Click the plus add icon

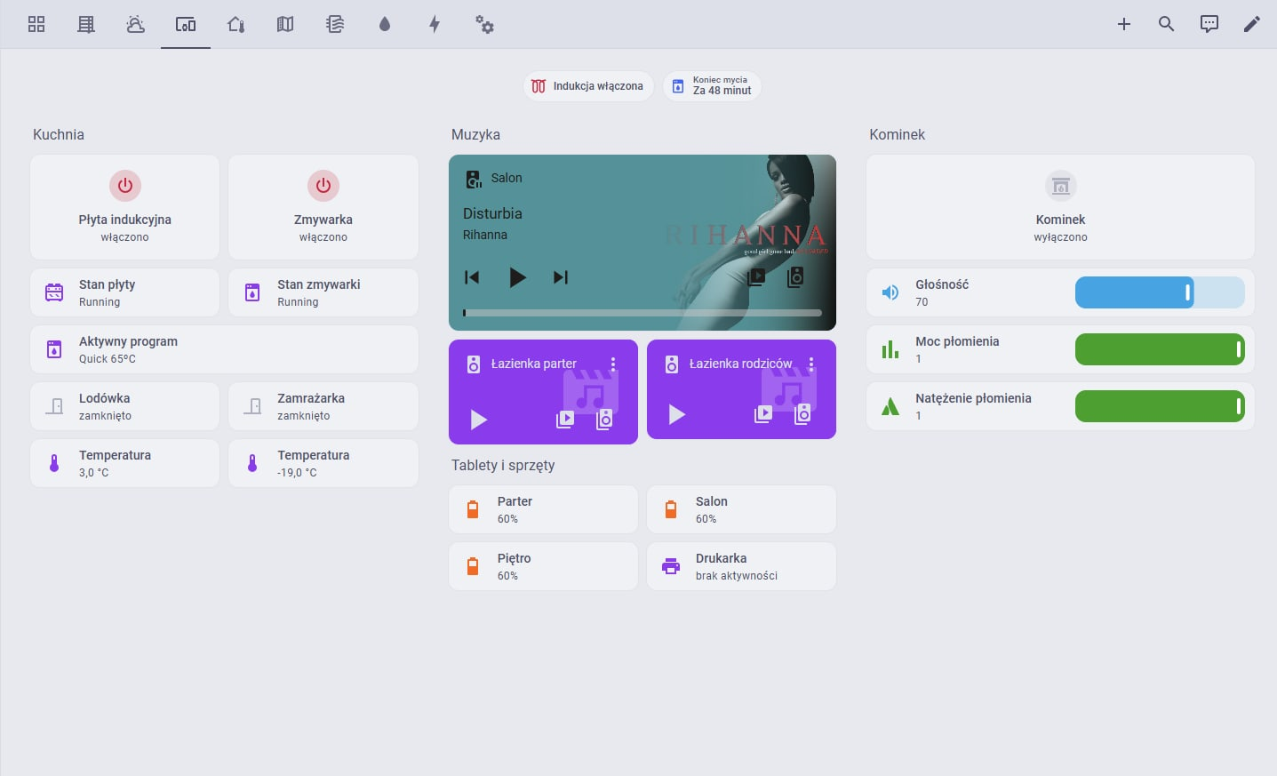click(1124, 24)
